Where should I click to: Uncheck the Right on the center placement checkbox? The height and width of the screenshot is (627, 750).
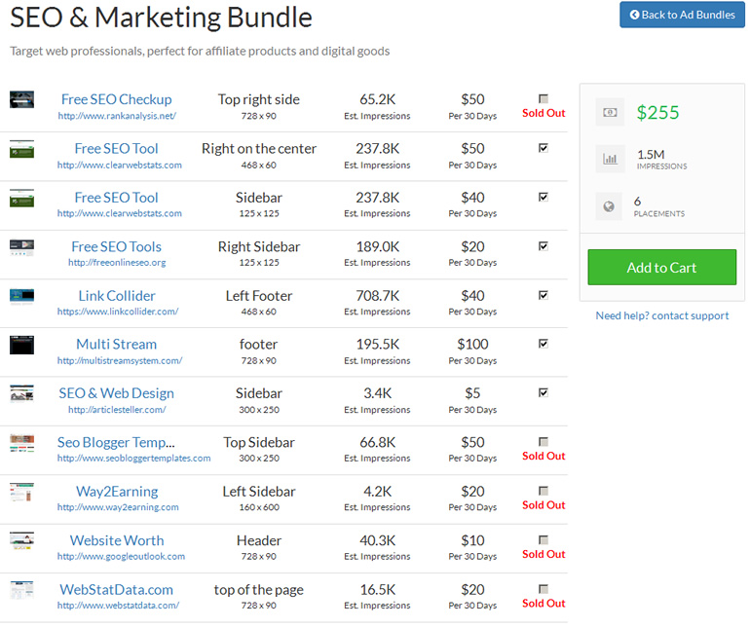[544, 148]
